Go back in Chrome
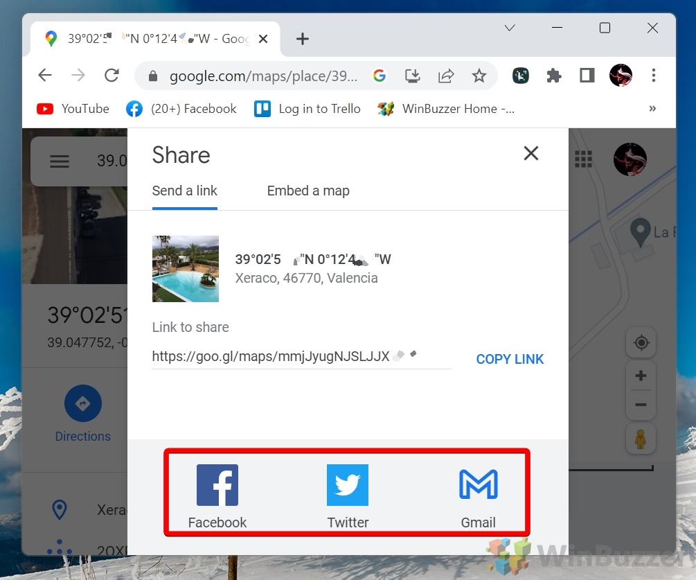 (x=45, y=76)
